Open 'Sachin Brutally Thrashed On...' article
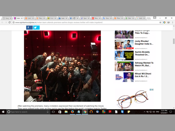This screenshot has width=175, height=131. [x=144, y=53]
